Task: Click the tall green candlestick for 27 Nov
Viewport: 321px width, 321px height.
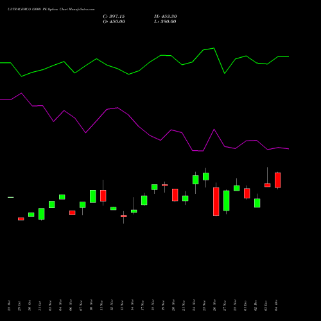Action: tap(227, 201)
